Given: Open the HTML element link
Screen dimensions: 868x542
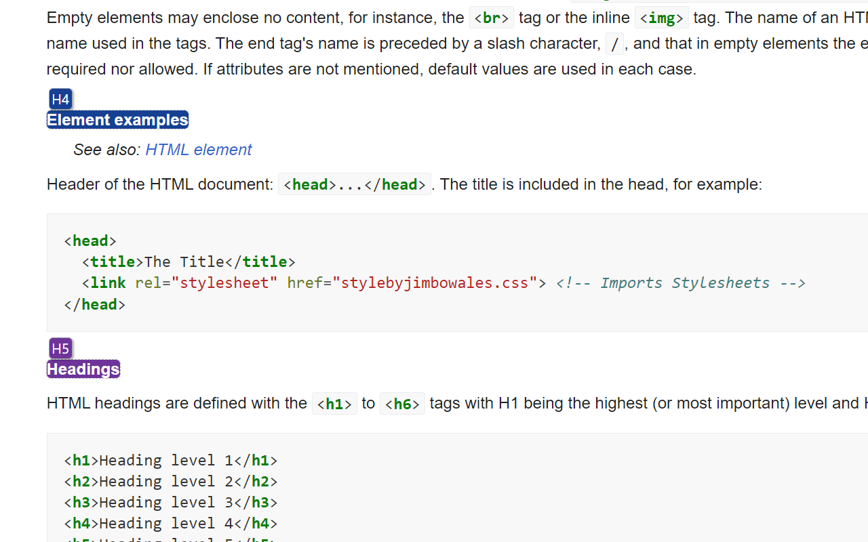Looking at the screenshot, I should [198, 150].
